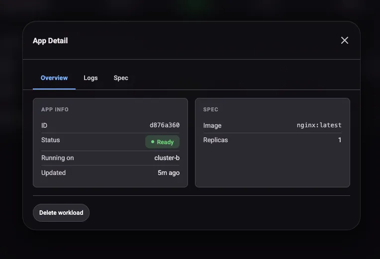
Task: Click the Replicas count value 1
Action: (x=340, y=140)
